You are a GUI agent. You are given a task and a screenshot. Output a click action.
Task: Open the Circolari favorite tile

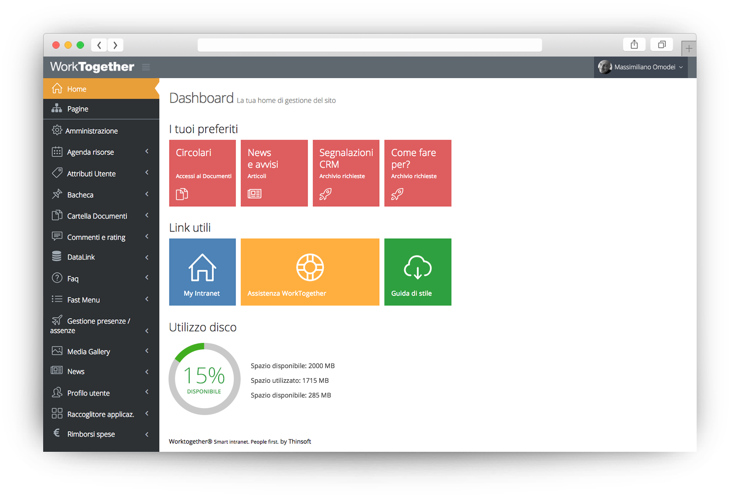tap(203, 173)
